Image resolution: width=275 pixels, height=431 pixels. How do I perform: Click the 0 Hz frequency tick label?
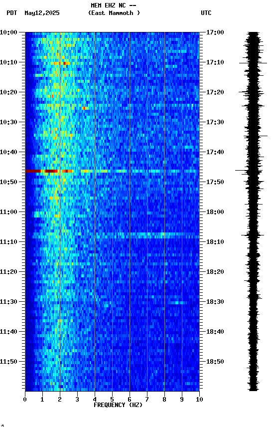click(x=25, y=400)
